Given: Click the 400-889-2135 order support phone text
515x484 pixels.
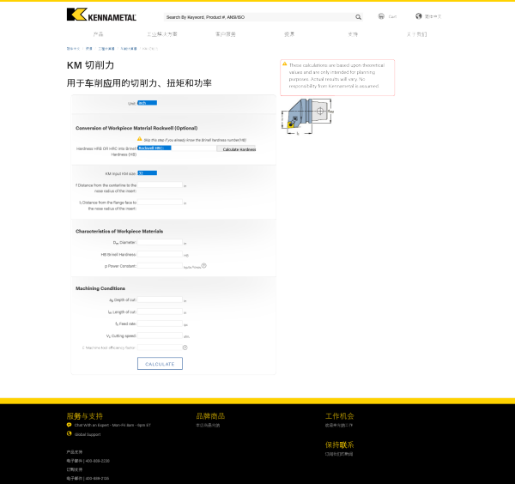Looking at the screenshot, I should click(x=97, y=478).
